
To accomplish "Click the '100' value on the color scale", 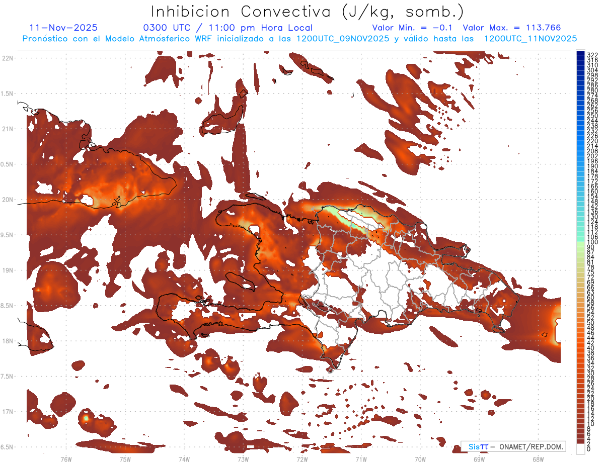I will (592, 242).
